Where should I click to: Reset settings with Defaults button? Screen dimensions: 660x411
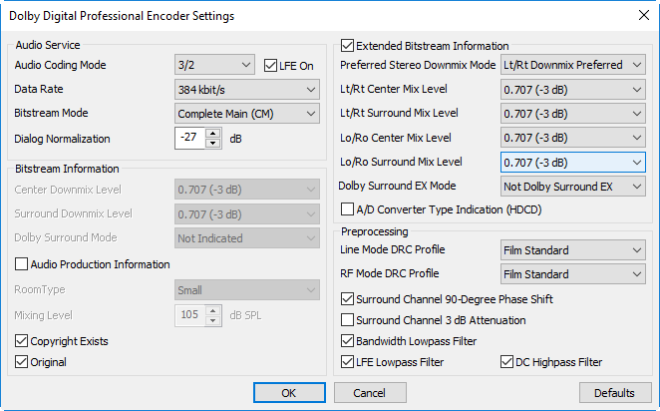[x=615, y=392]
